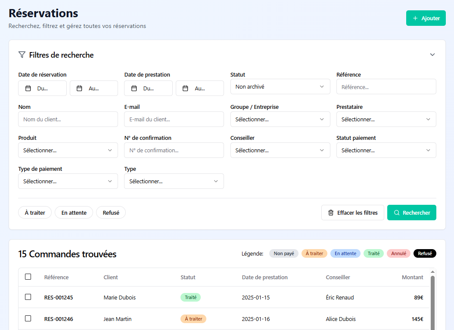The height and width of the screenshot is (330, 454).
Task: Check the box for reservation RES-001245
Action: click(x=28, y=297)
